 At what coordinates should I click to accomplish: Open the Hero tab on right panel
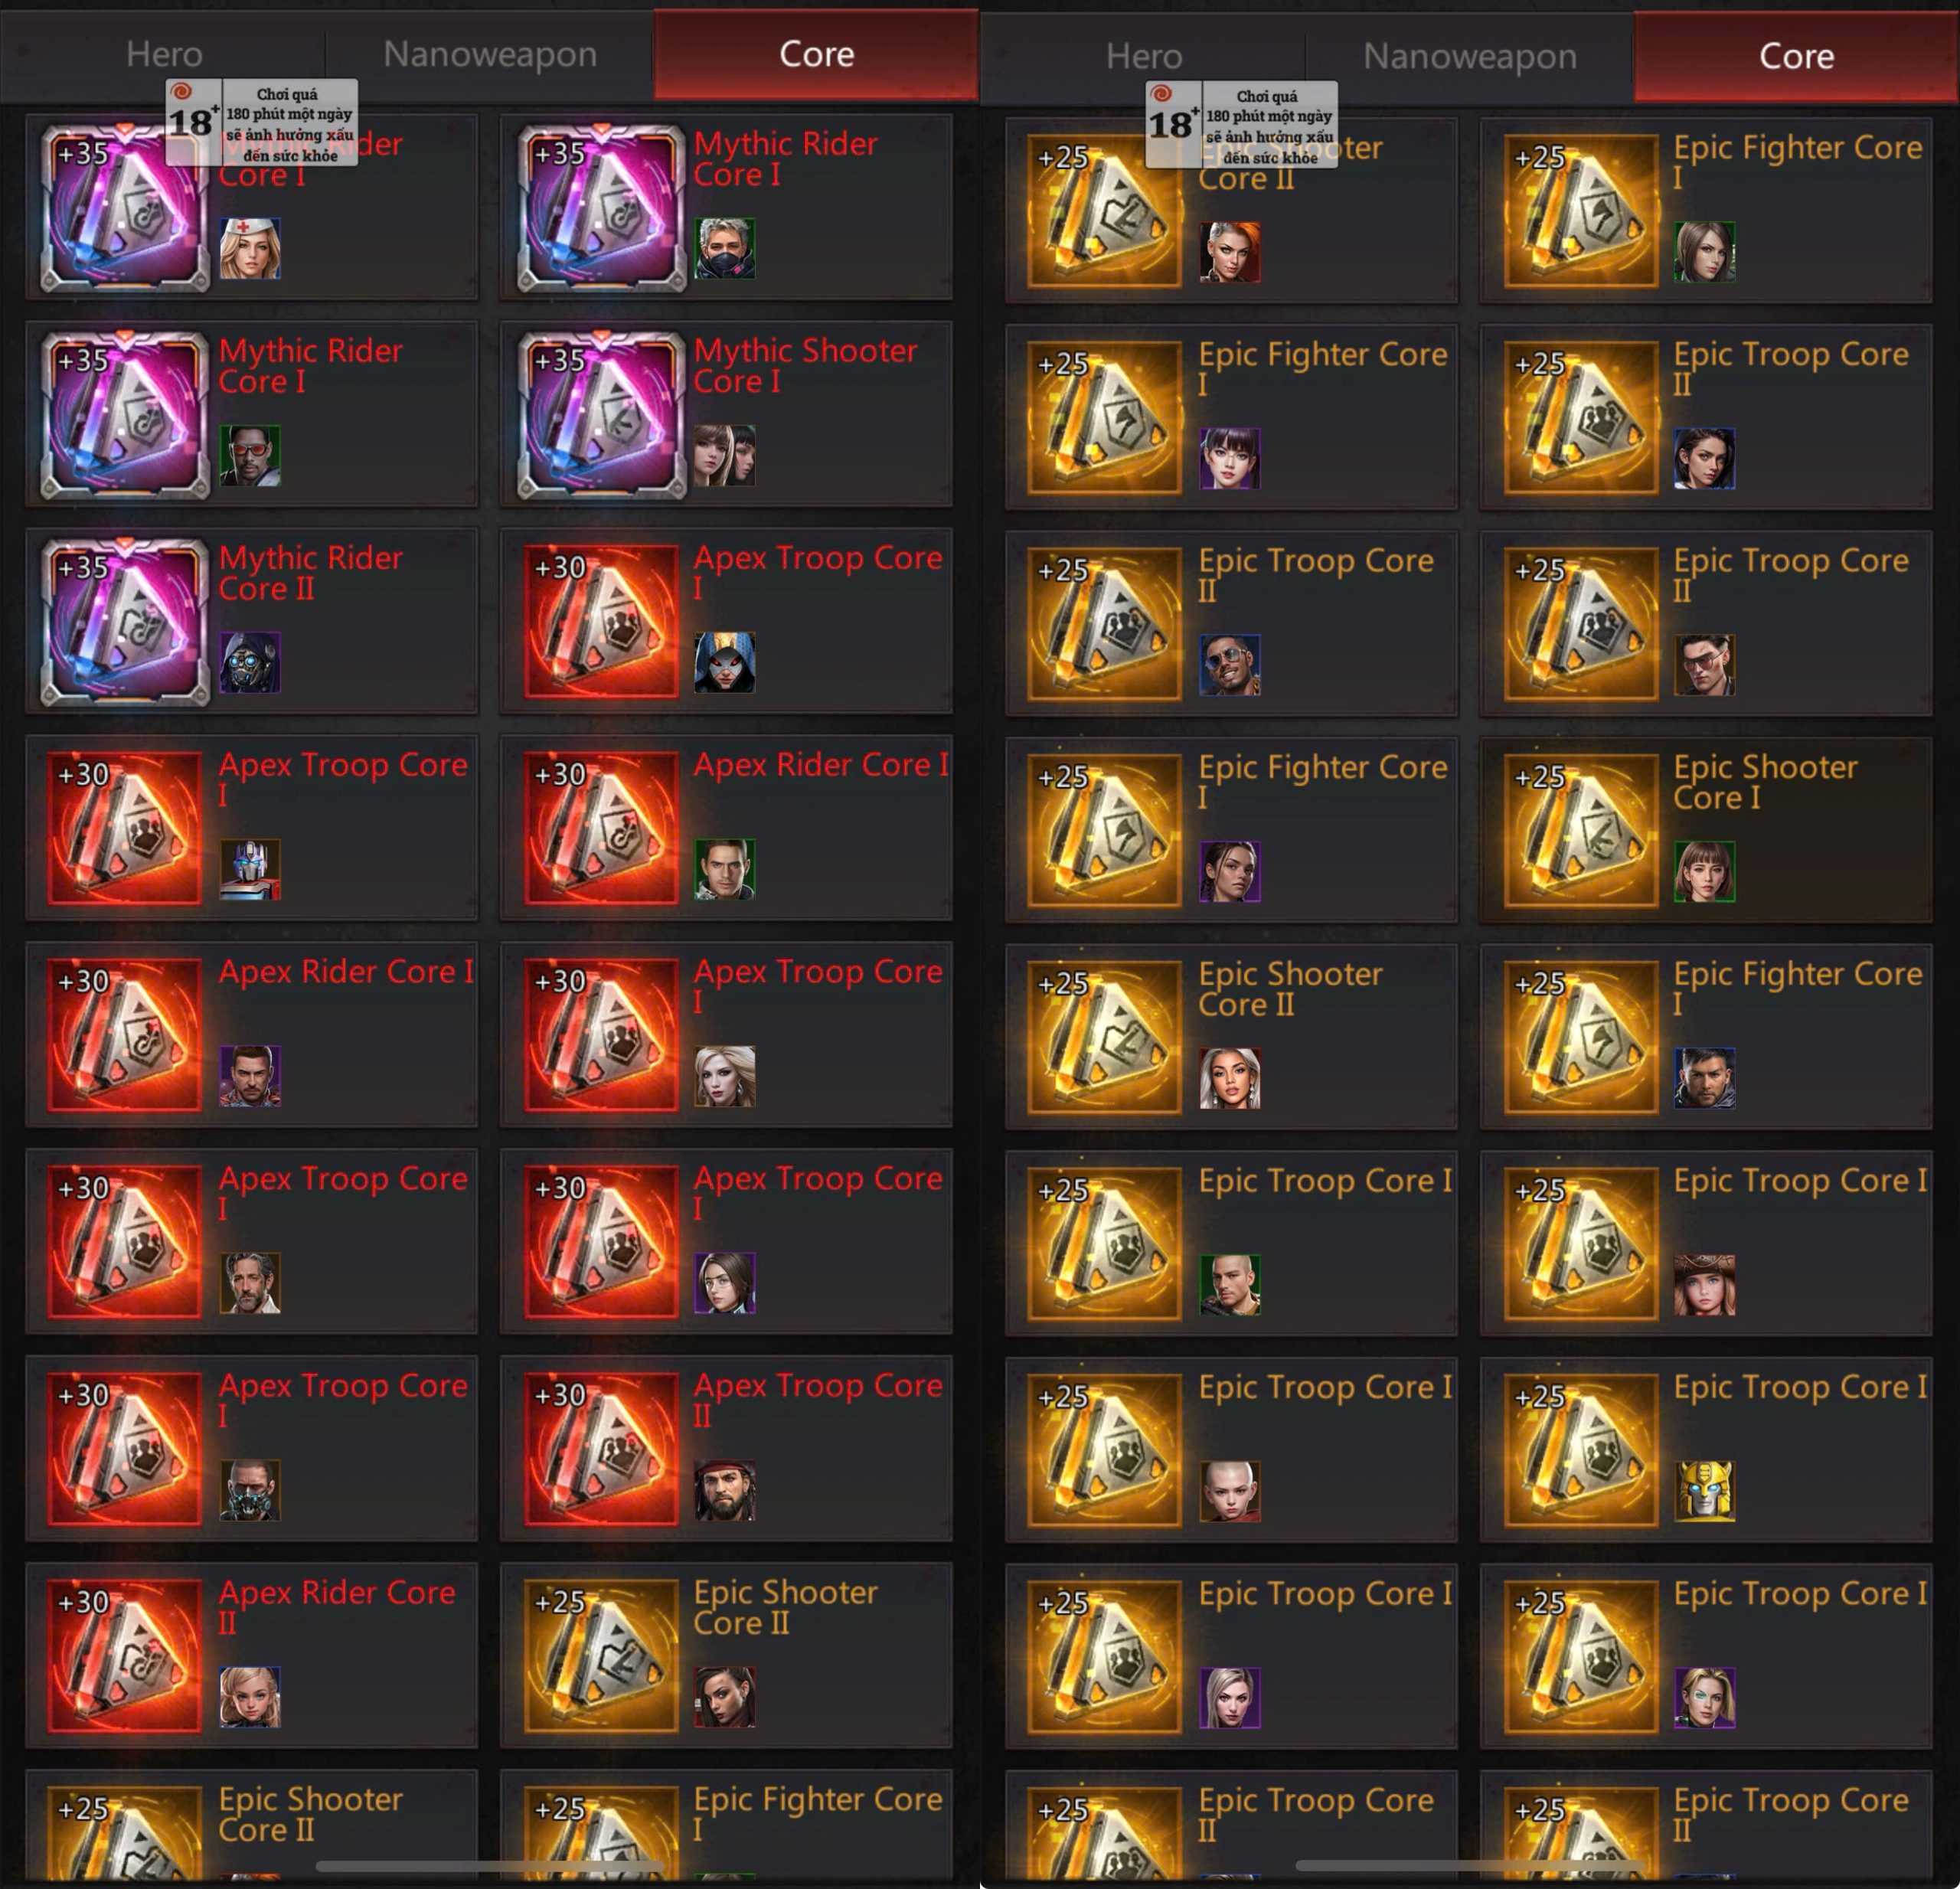click(x=1144, y=56)
